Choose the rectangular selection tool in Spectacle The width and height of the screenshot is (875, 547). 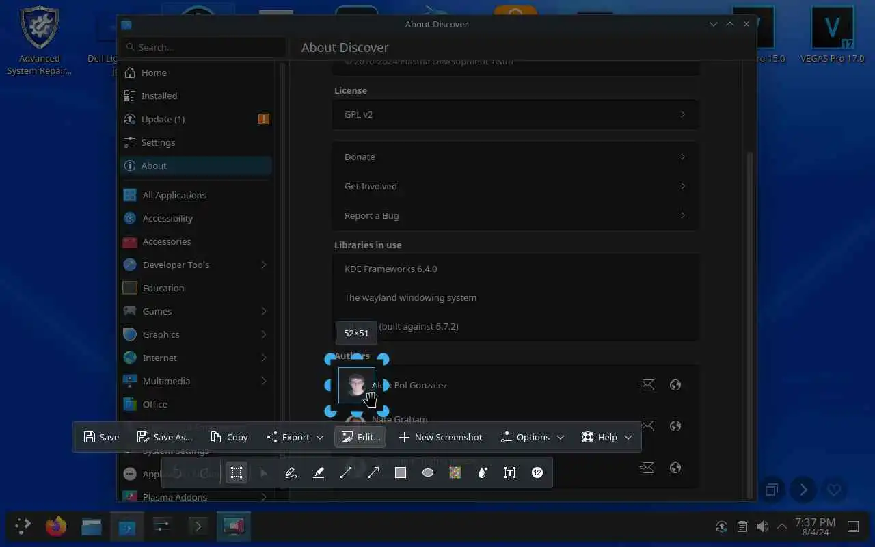237,472
